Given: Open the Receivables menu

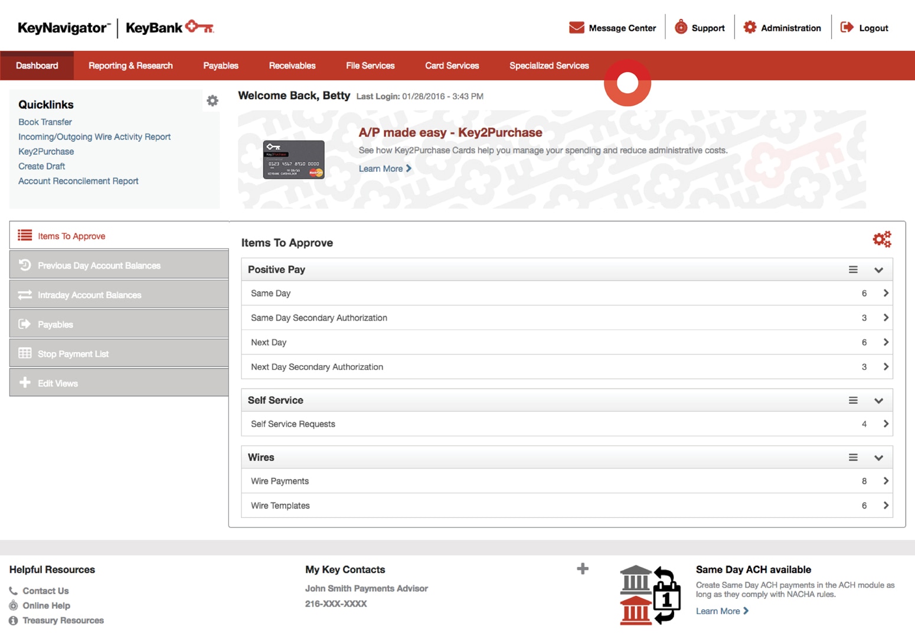Looking at the screenshot, I should [292, 66].
